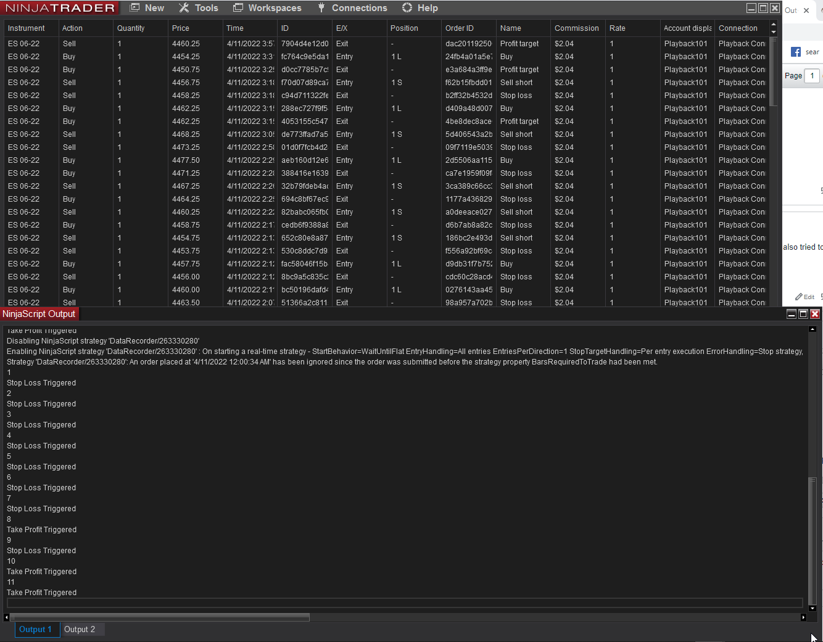Select ID fac58046f15b cell
Viewport: 823px width, 642px height.
pos(304,264)
